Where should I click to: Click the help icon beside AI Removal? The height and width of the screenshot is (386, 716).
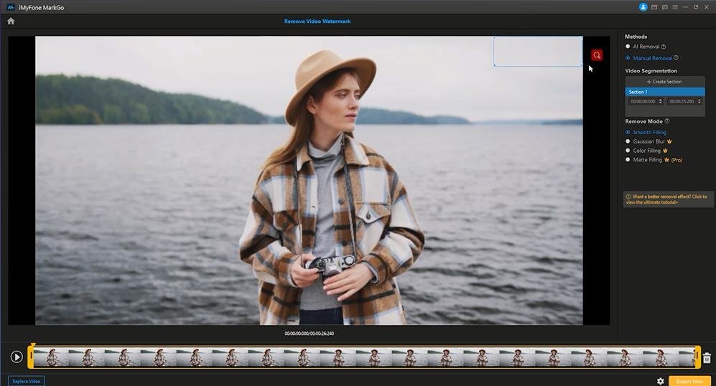click(663, 47)
